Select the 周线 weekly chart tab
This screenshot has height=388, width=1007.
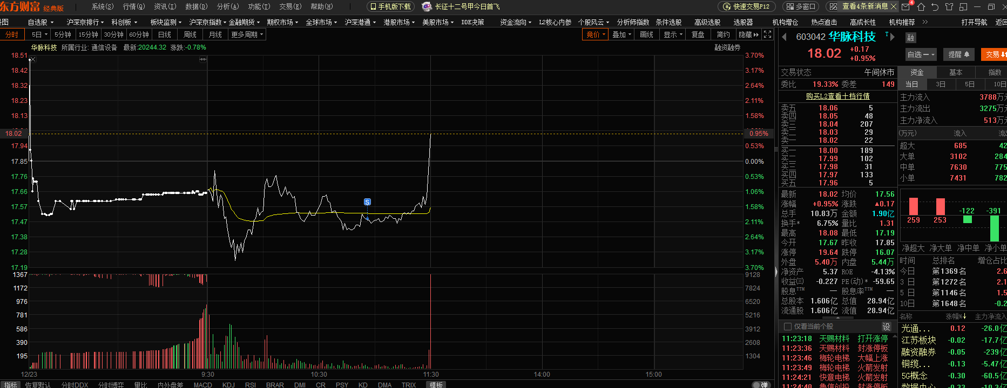tap(190, 34)
